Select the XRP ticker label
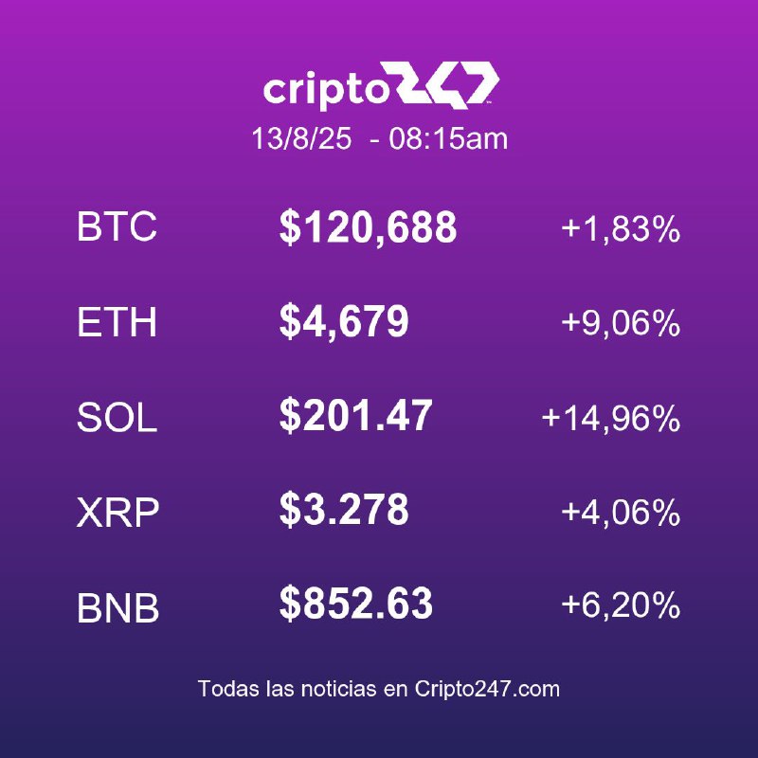The width and height of the screenshot is (758, 758). [117, 513]
